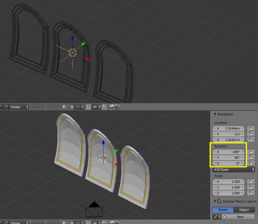Switch grease pencil source to Scene
This screenshot has width=258, height=224.
[223, 210]
